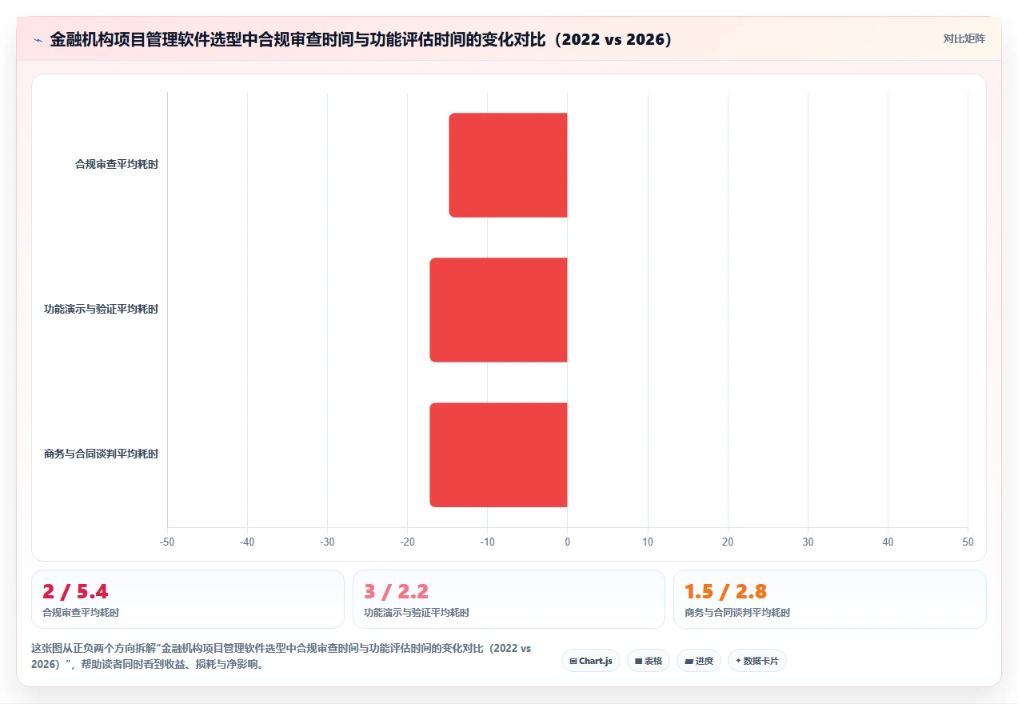Click the x-axis tick 30
The height and width of the screenshot is (704, 1018).
coord(808,542)
